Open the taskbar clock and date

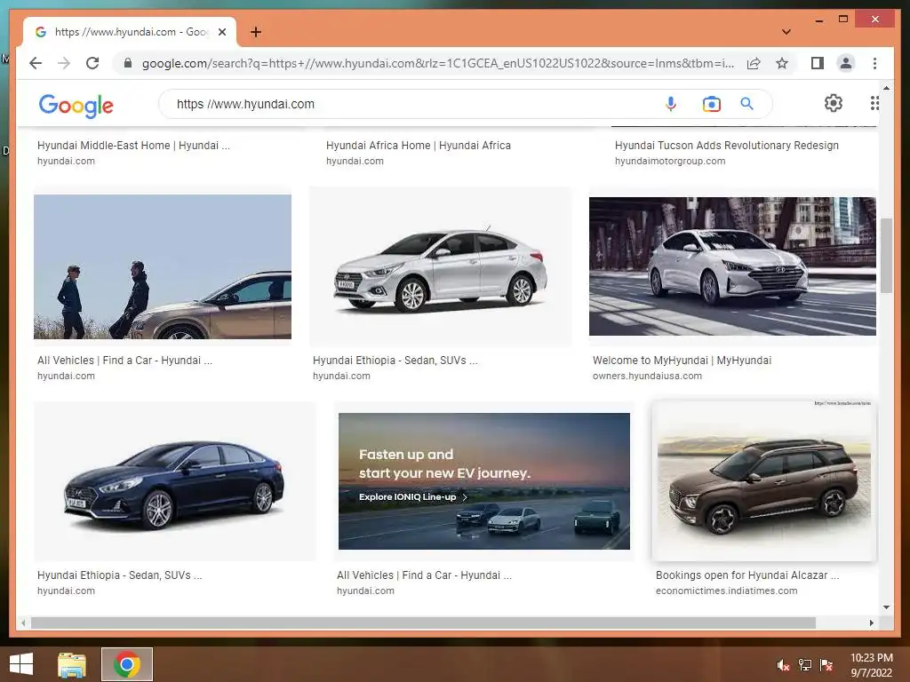871,665
